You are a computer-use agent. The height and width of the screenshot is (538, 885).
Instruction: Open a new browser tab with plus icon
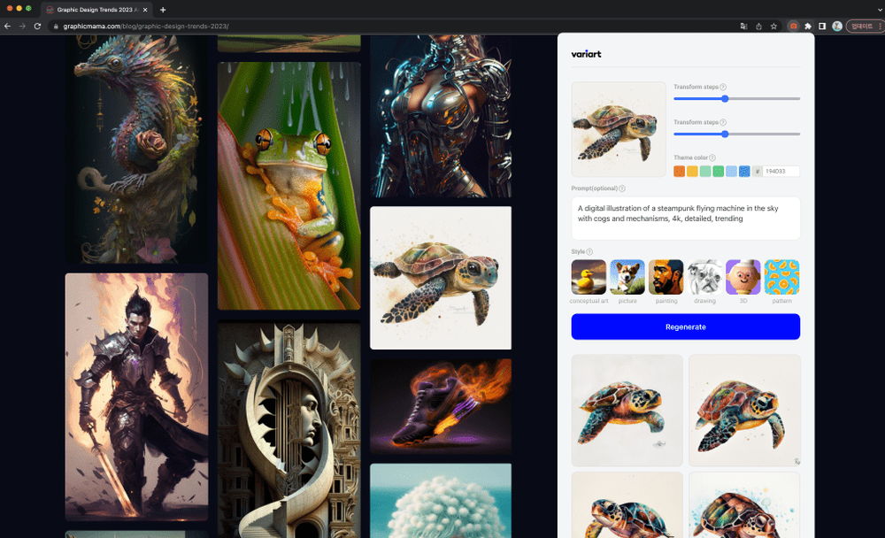point(163,10)
